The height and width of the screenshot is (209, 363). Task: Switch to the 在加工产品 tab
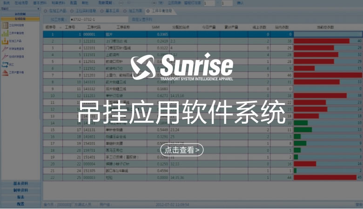click(x=57, y=10)
